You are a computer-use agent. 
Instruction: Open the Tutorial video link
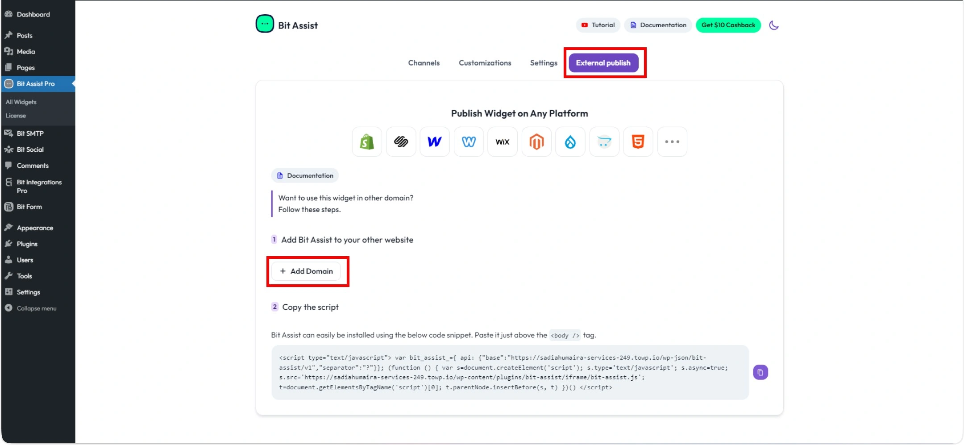pyautogui.click(x=598, y=25)
